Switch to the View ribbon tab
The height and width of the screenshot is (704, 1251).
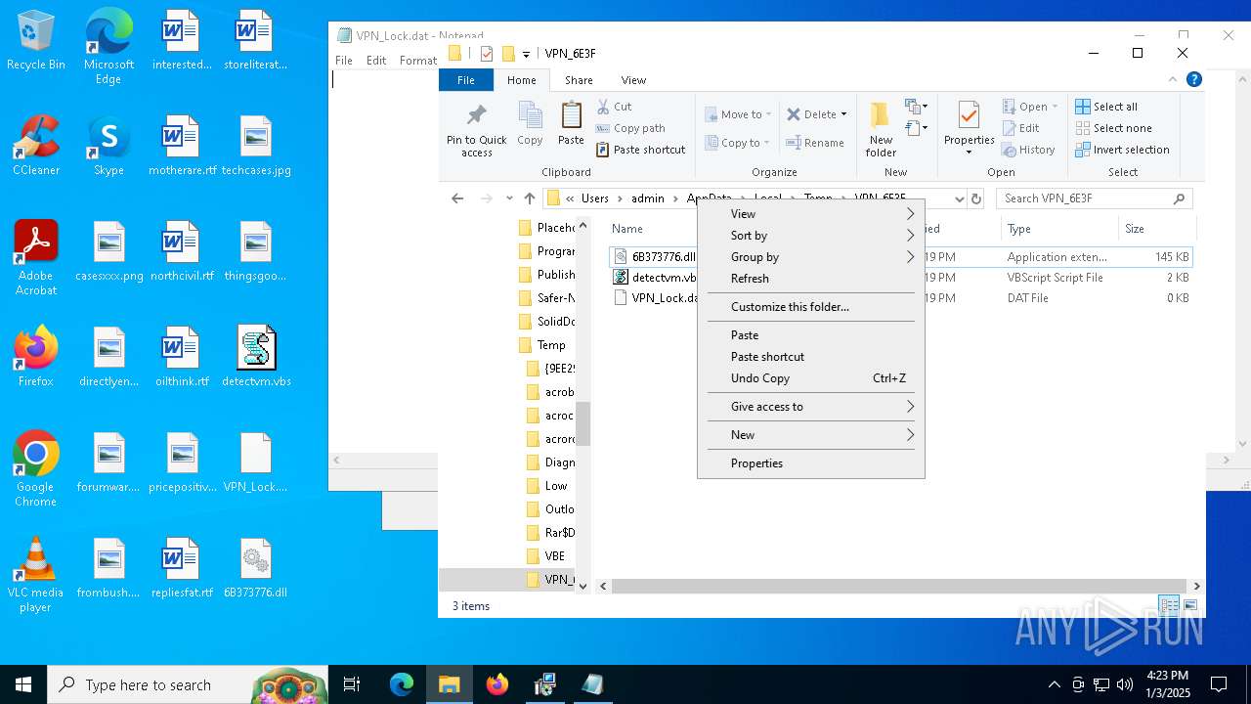coord(633,80)
